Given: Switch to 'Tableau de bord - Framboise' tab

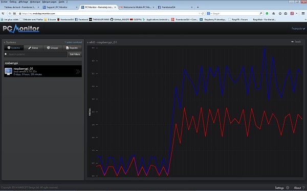Looking at the screenshot, I should click(20, 7).
